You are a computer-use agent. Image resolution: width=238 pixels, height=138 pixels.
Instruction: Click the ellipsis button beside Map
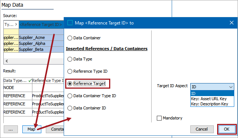[x=11, y=129]
